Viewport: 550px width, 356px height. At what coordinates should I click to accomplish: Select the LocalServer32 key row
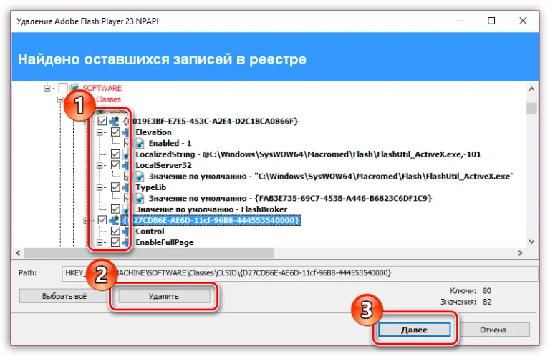click(163, 165)
